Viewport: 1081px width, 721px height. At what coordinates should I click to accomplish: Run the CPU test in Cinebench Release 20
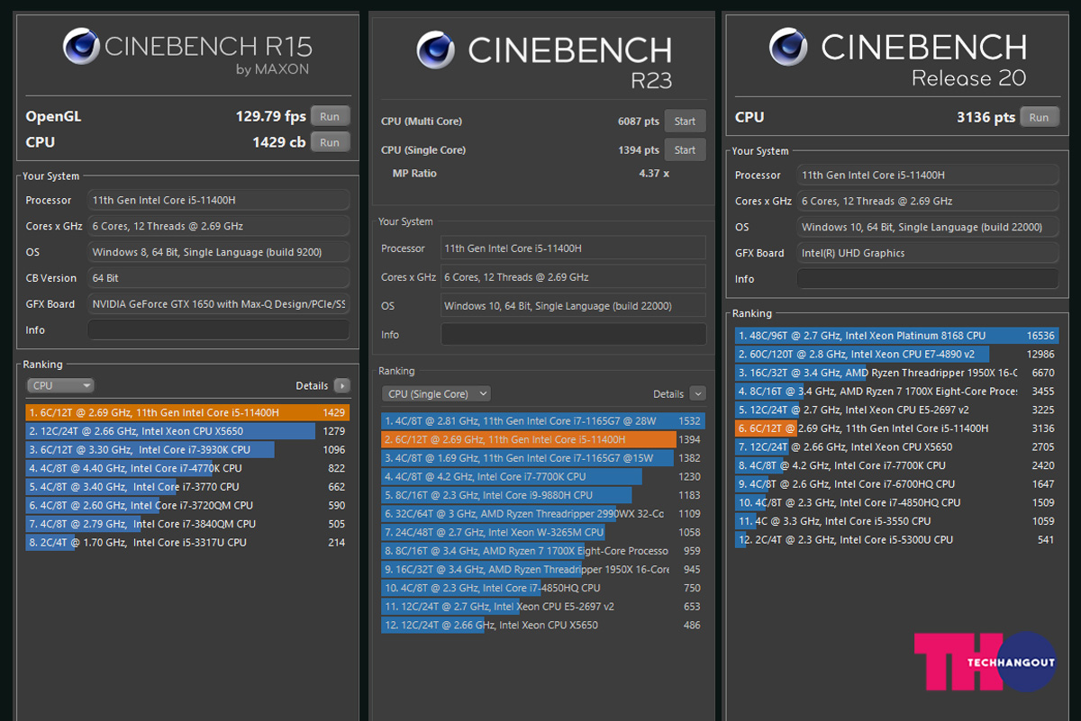[1040, 117]
